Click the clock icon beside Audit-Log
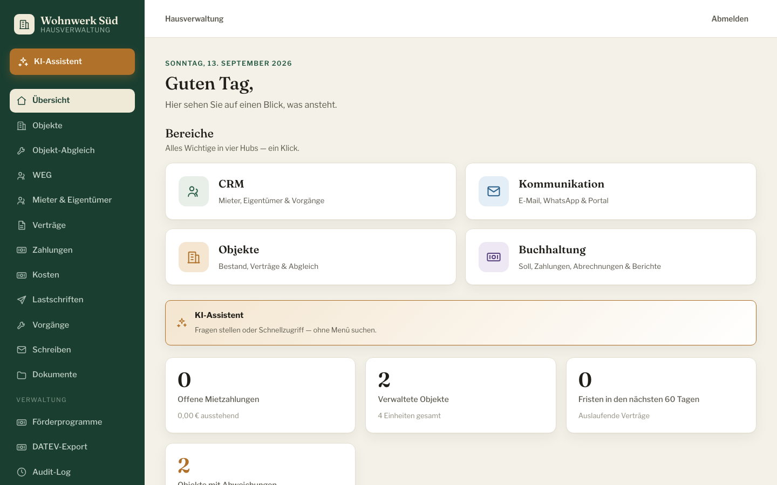The height and width of the screenshot is (485, 777). (x=22, y=472)
